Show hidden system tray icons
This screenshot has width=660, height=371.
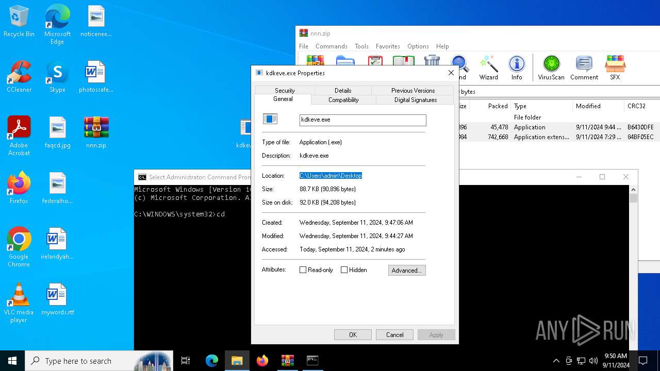556,361
